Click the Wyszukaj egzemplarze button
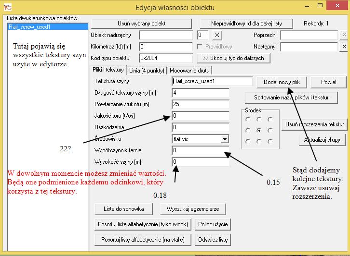Image resolution: width=350 pixels, height=256 pixels. [x=193, y=209]
